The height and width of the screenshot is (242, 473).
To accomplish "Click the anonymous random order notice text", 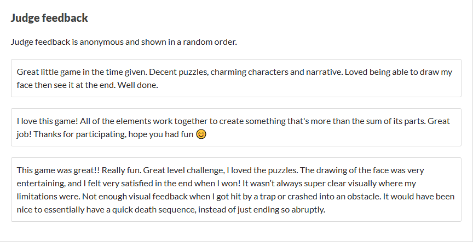I will (124, 42).
